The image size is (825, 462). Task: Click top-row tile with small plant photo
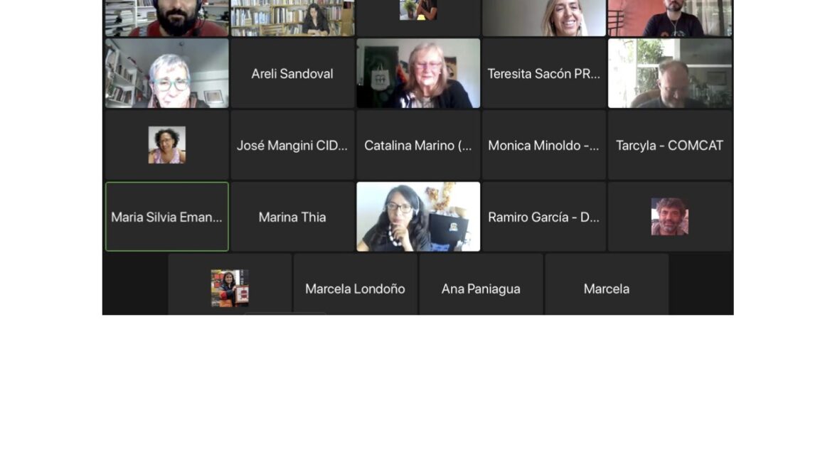[417, 18]
